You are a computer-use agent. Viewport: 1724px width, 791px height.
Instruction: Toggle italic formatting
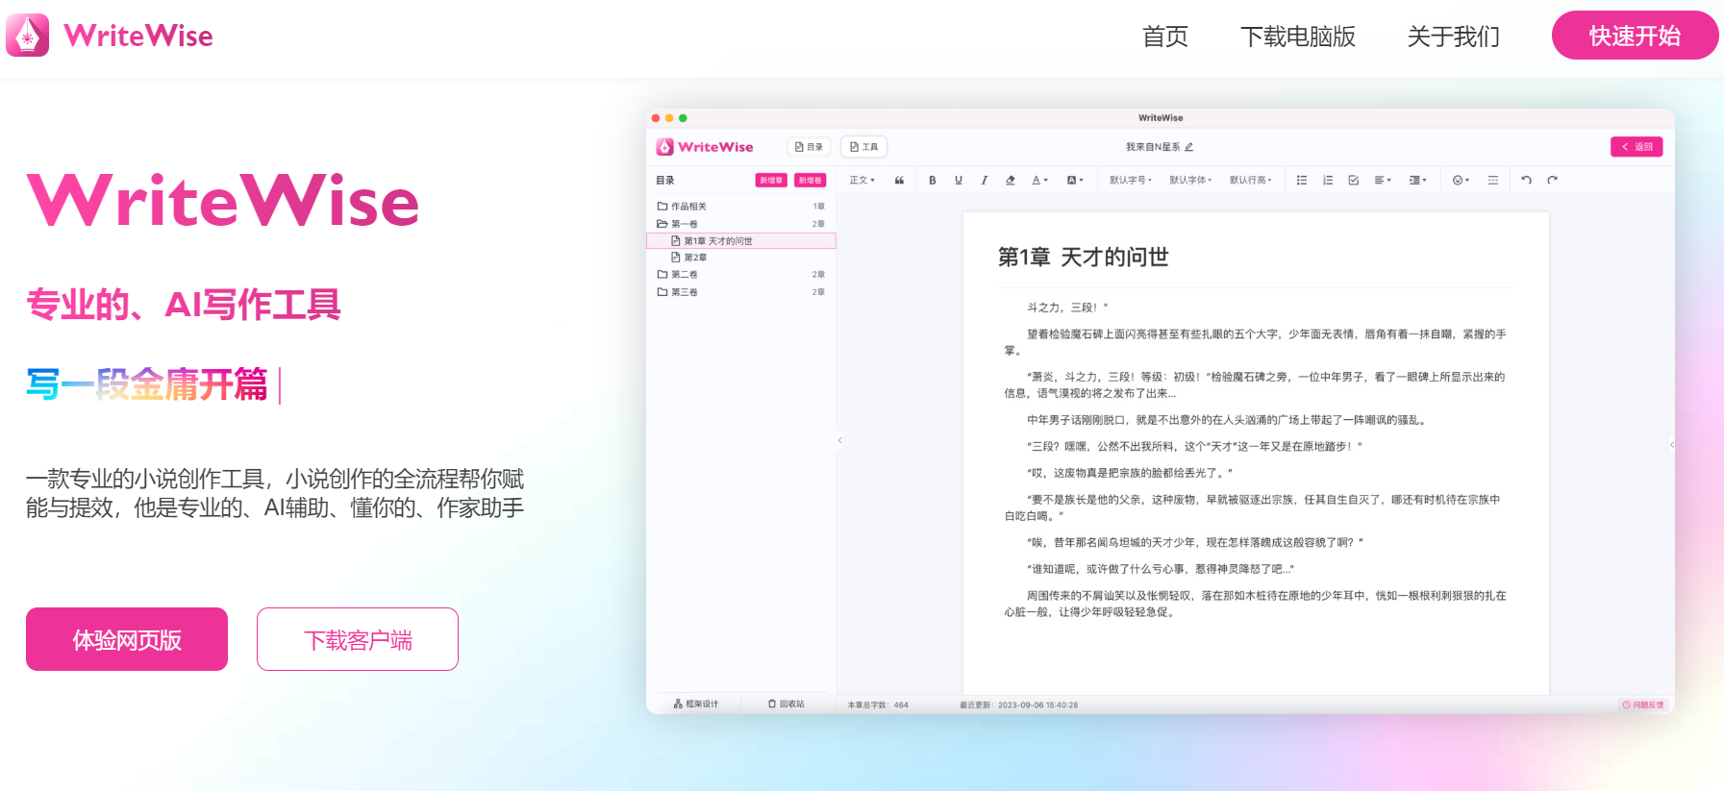point(984,180)
